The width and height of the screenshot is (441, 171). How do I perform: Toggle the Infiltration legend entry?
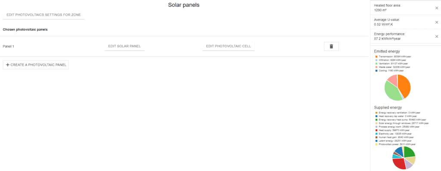click(391, 60)
